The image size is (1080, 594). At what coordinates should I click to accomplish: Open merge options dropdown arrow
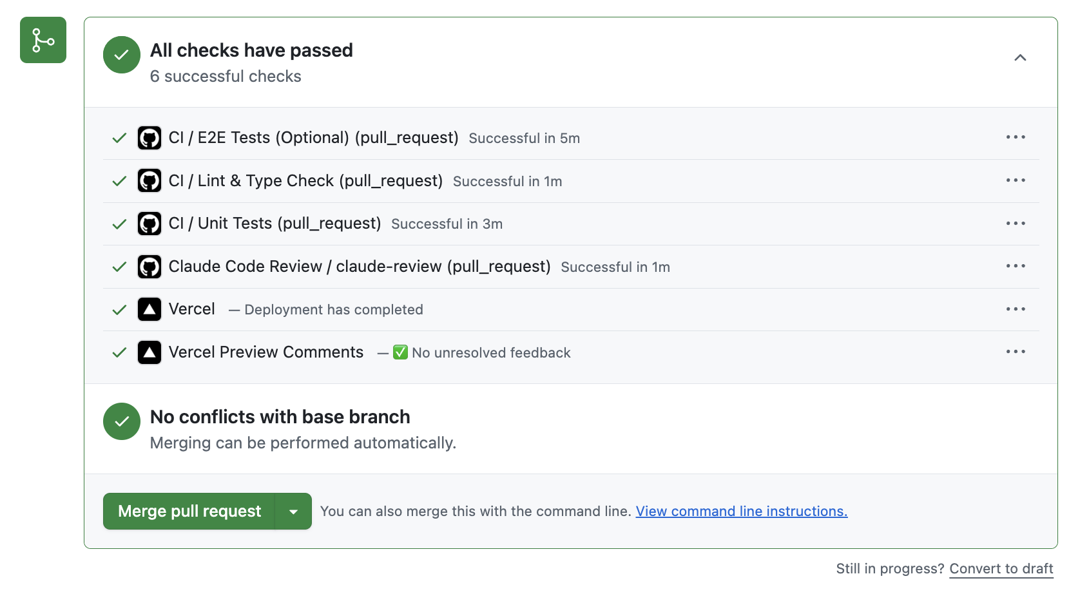[294, 511]
